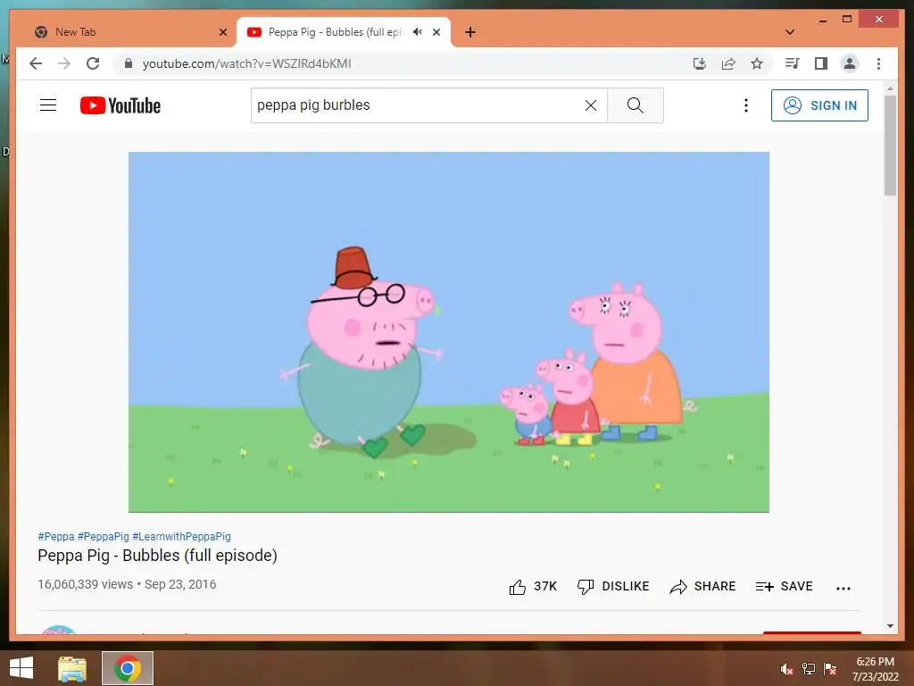Click the 16,060,339 views text
This screenshot has width=914, height=686.
click(85, 584)
